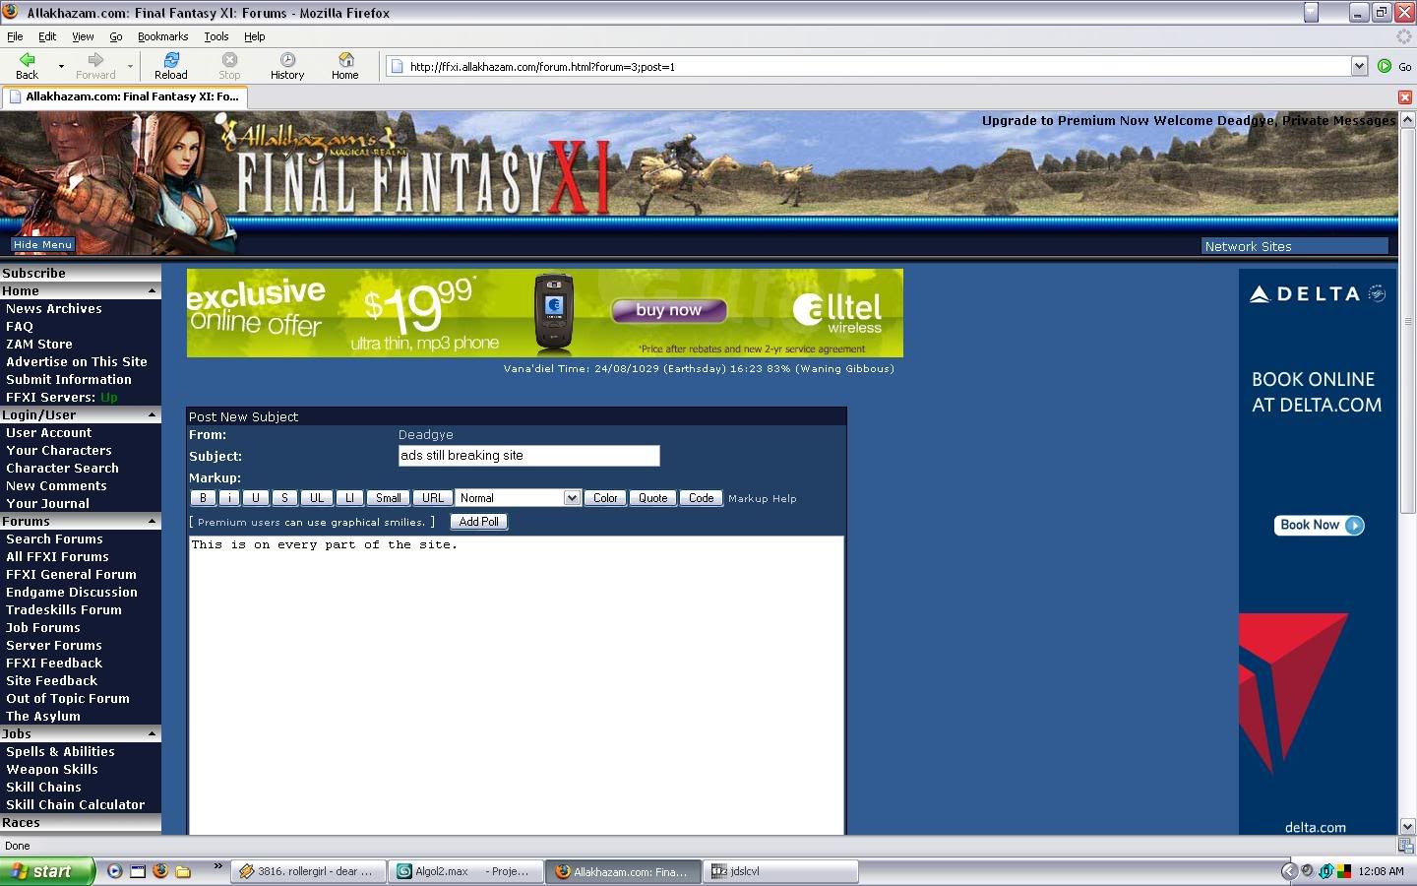Image resolution: width=1417 pixels, height=886 pixels.
Task: Open the Tools menu
Action: point(216,36)
